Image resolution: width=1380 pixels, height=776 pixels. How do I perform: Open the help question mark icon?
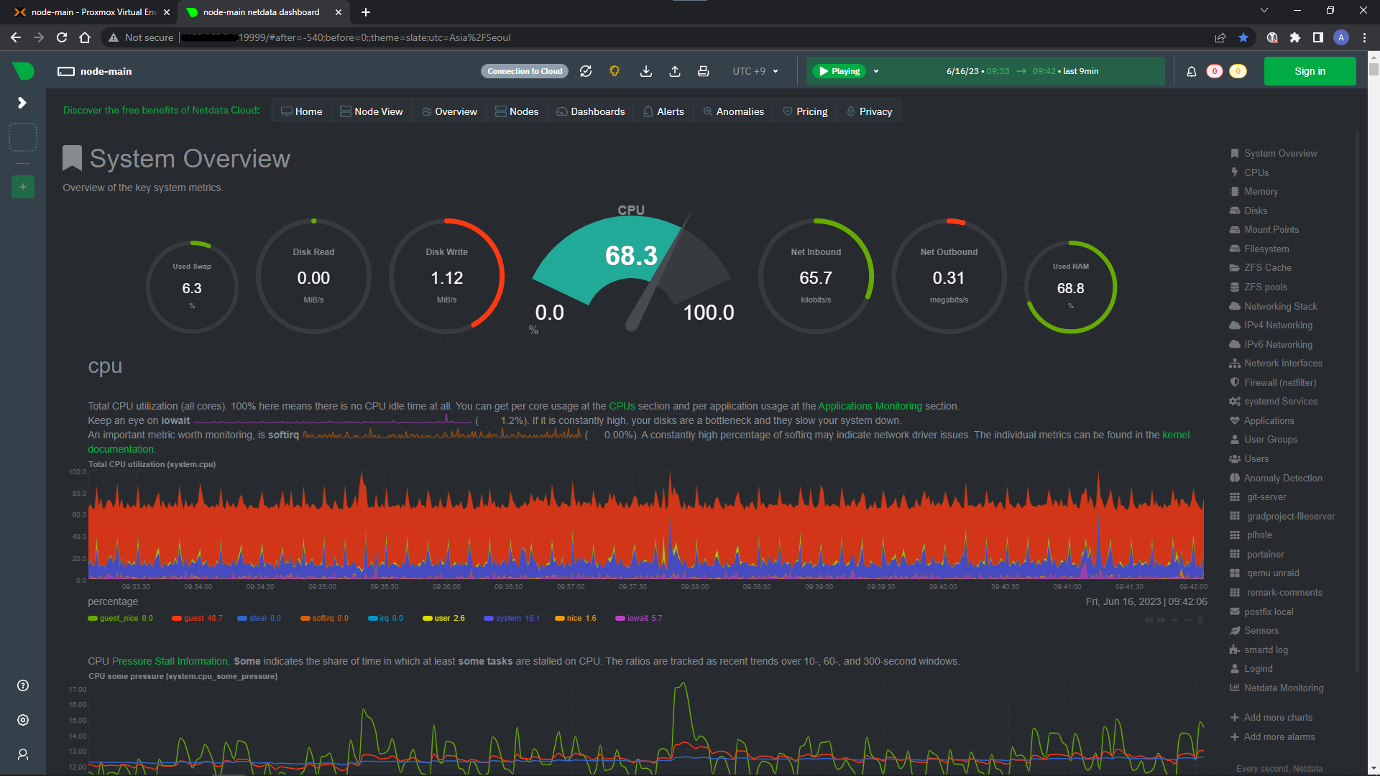[x=23, y=685]
